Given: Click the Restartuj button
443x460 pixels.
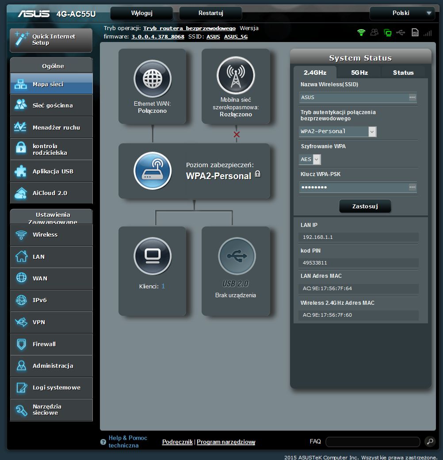Looking at the screenshot, I should (x=210, y=13).
